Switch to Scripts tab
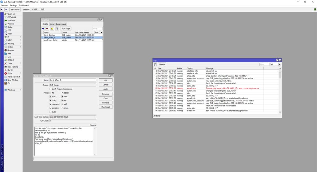Image resolution: width=317 pixels, height=172 pixels. pyautogui.click(x=45, y=24)
